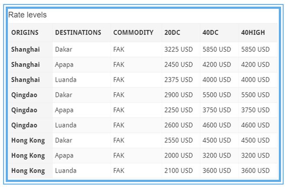The height and width of the screenshot is (187, 287).
Task: Click the 40DC rate for Qingdao to Luanda
Action: coord(217,125)
